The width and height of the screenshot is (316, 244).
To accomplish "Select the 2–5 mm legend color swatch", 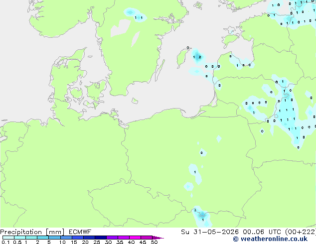I will (43, 238).
